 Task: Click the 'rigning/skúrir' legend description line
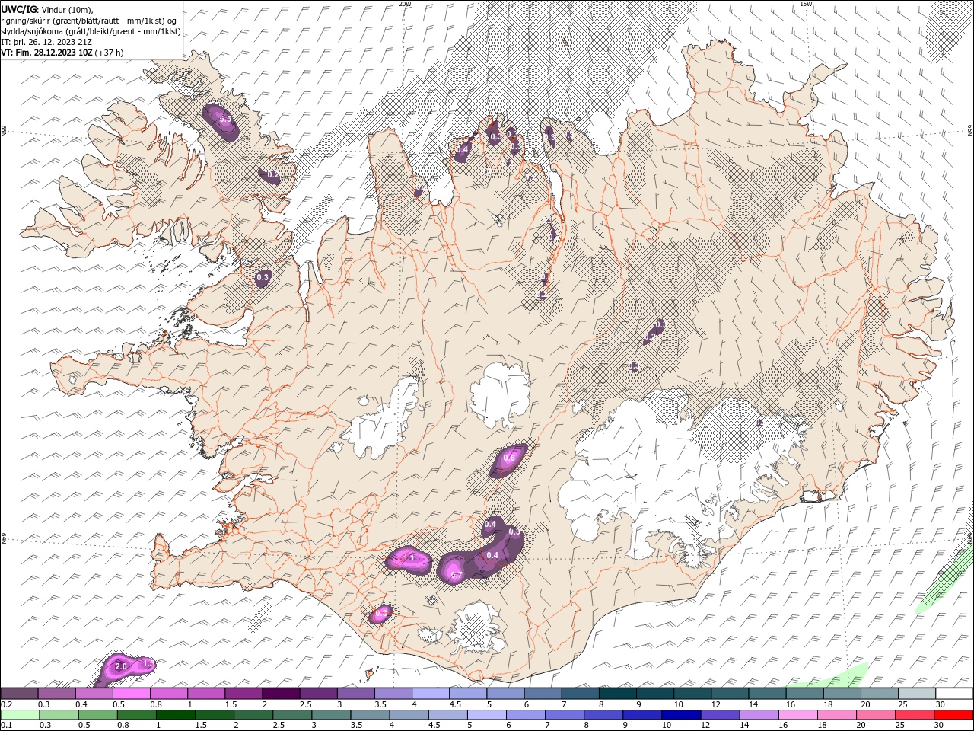tap(90, 21)
